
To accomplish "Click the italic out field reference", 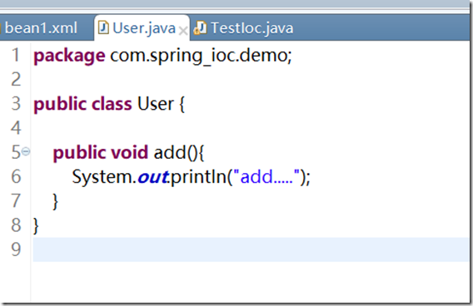I will 153,177.
